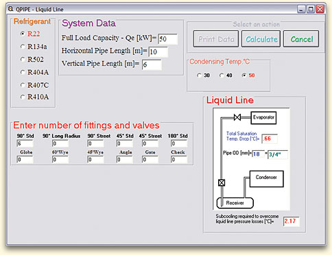Image resolution: width=332 pixels, height=255 pixels.
Task: Focus the Vertical Pipe Length field
Action: (x=152, y=64)
